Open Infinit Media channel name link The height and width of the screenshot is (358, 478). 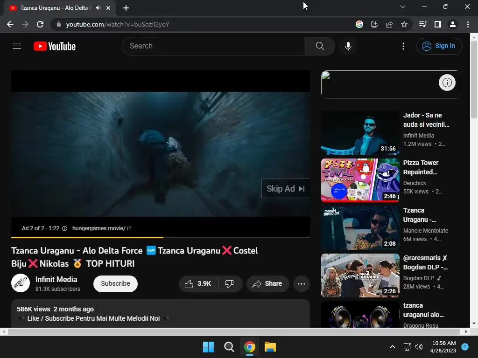pyautogui.click(x=56, y=279)
